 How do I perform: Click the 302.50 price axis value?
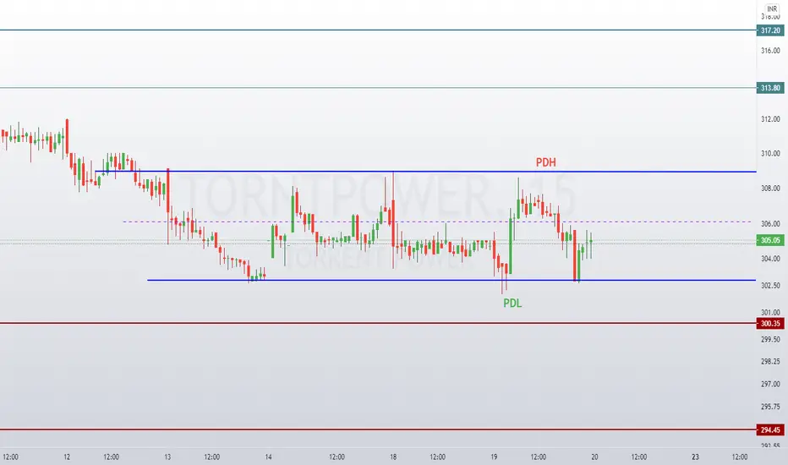pos(770,286)
